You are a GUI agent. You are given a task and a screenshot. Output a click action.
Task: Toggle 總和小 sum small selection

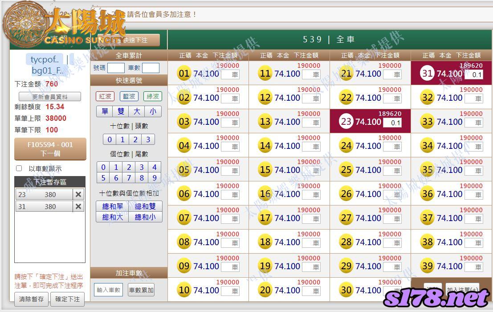tap(145, 217)
